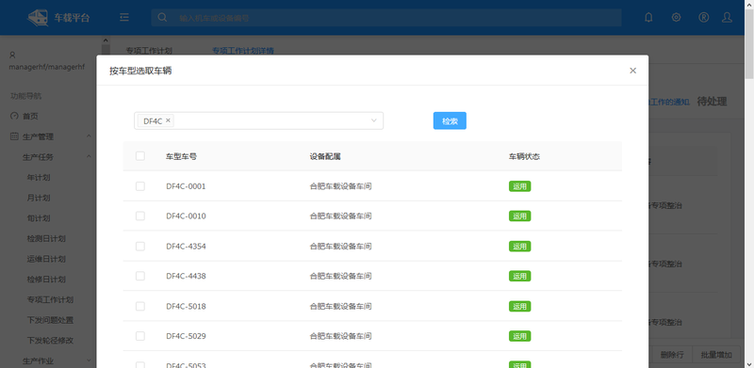
Task: Click the 设备配属 column header
Action: point(325,156)
